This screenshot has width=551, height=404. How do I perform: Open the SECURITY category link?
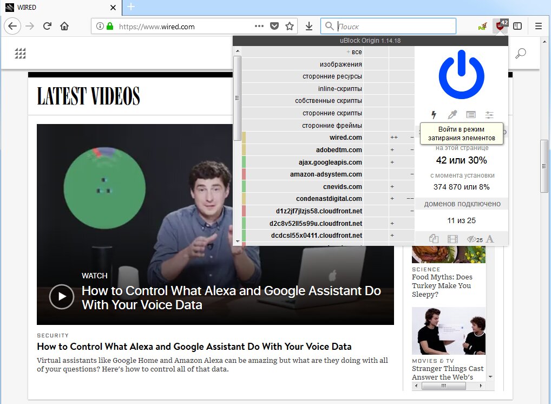(x=53, y=335)
